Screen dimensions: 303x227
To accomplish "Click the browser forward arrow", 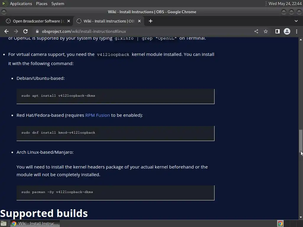I will tap(16, 31).
